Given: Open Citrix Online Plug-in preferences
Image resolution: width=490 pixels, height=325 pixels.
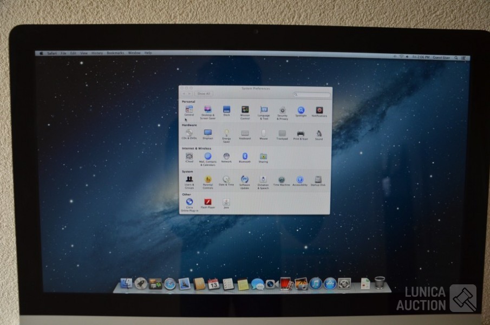Looking at the screenshot, I should coord(190,205).
